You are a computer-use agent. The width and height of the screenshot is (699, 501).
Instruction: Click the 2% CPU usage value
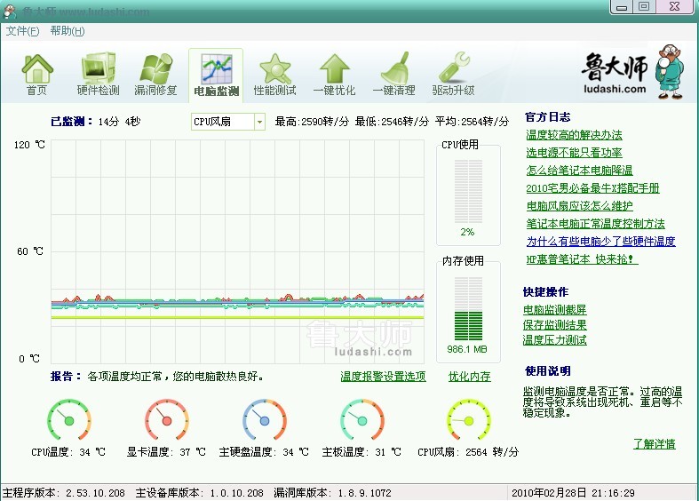467,232
